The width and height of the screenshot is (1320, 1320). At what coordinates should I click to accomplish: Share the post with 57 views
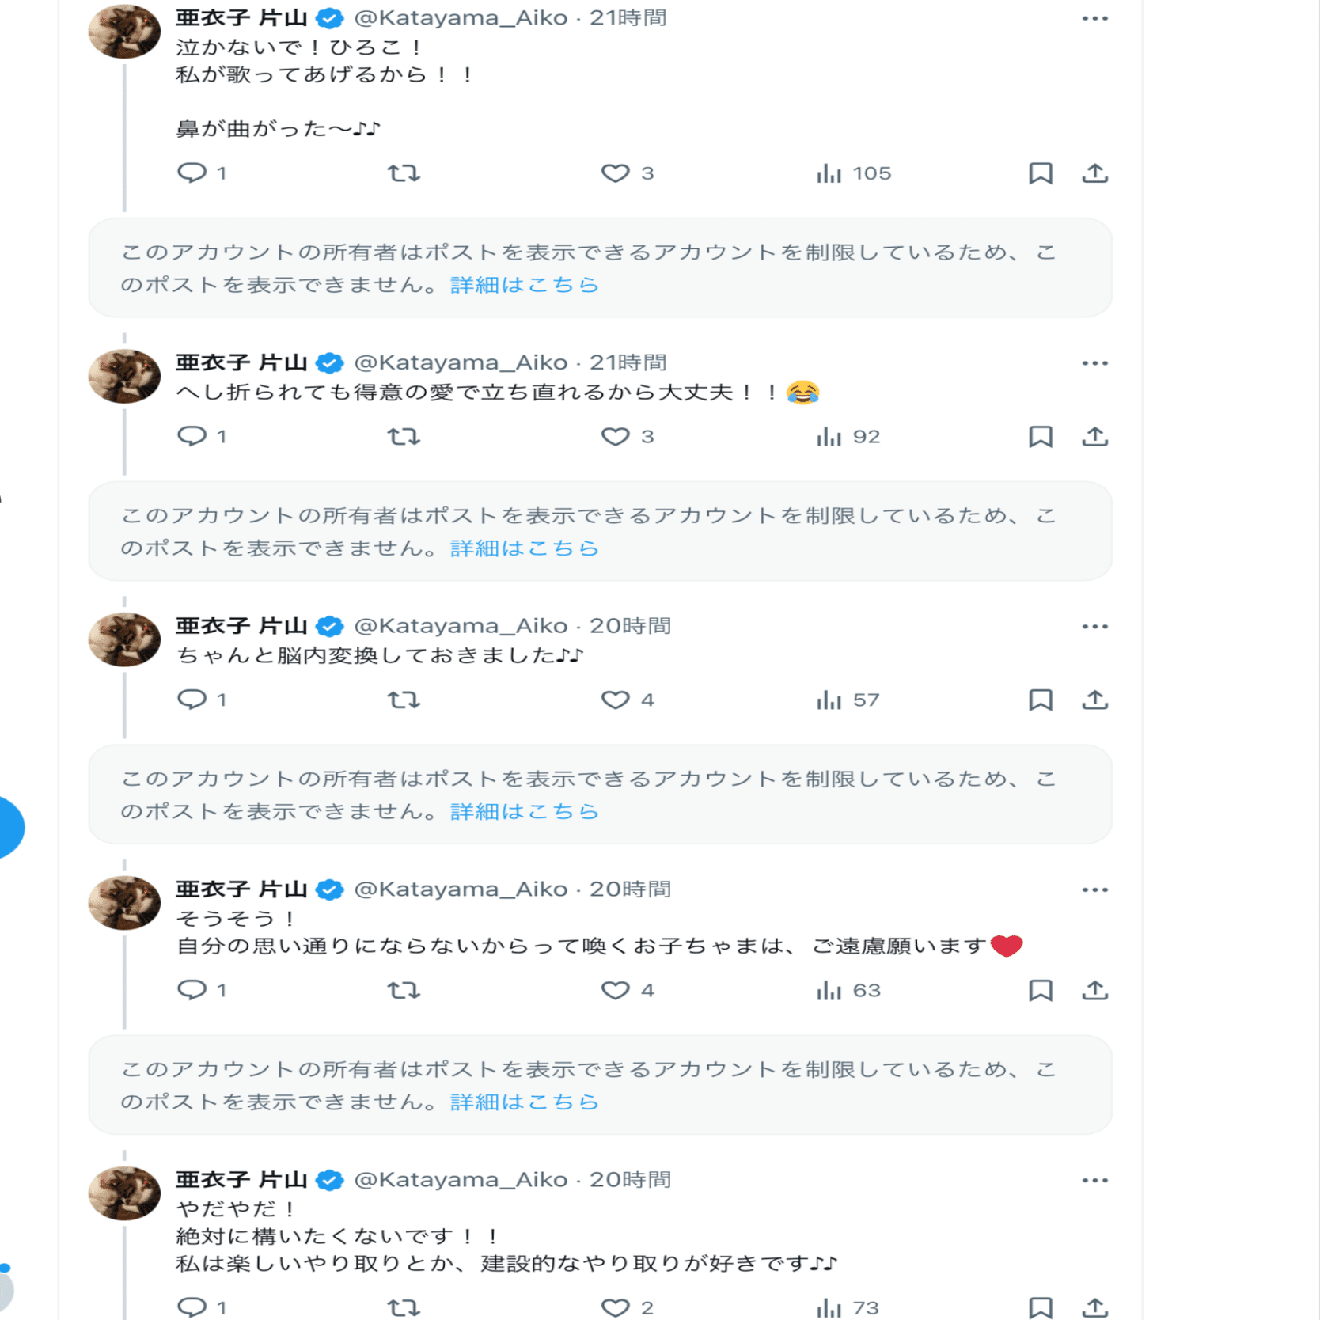click(1094, 700)
